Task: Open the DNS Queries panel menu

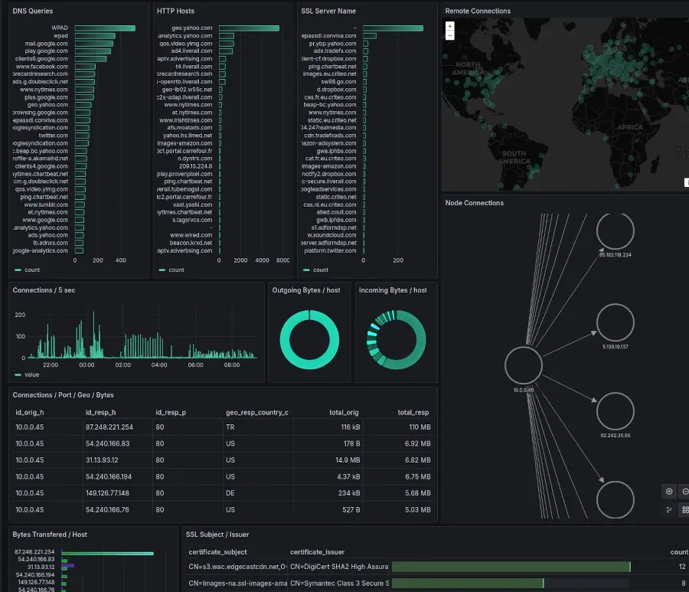Action: [31, 11]
